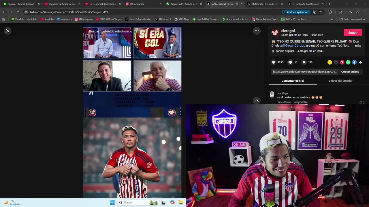Share the video to WhatsApp

click(348, 62)
